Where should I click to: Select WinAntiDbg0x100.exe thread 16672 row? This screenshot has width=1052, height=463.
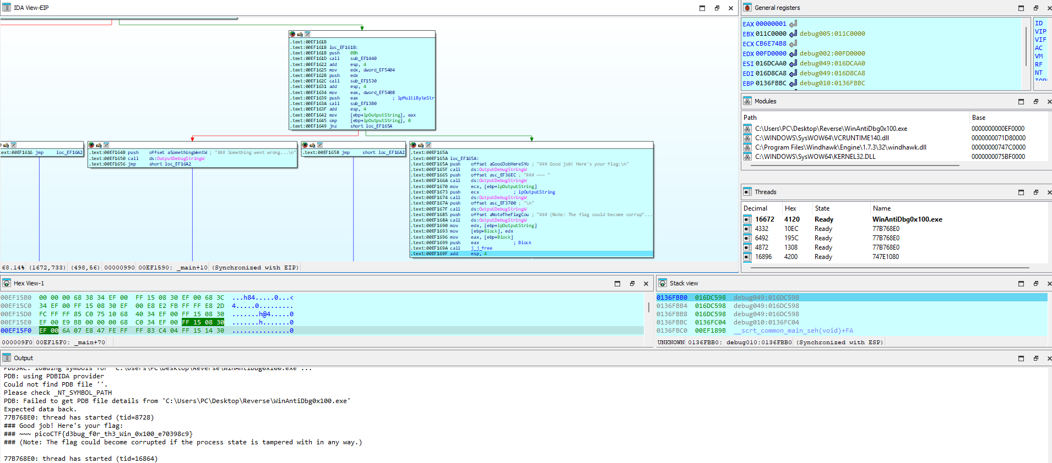[x=895, y=219]
